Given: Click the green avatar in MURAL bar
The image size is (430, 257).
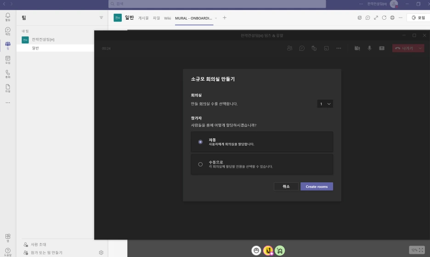Looking at the screenshot, I should click(280, 251).
